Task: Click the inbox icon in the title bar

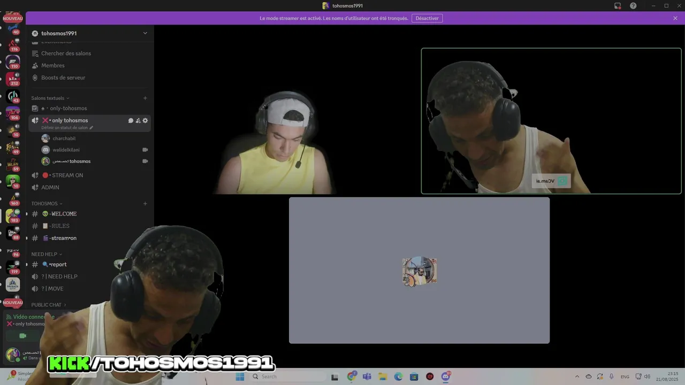Action: point(618,6)
